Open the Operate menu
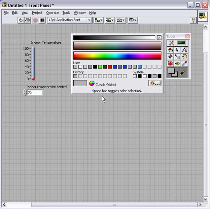 coord(52,13)
